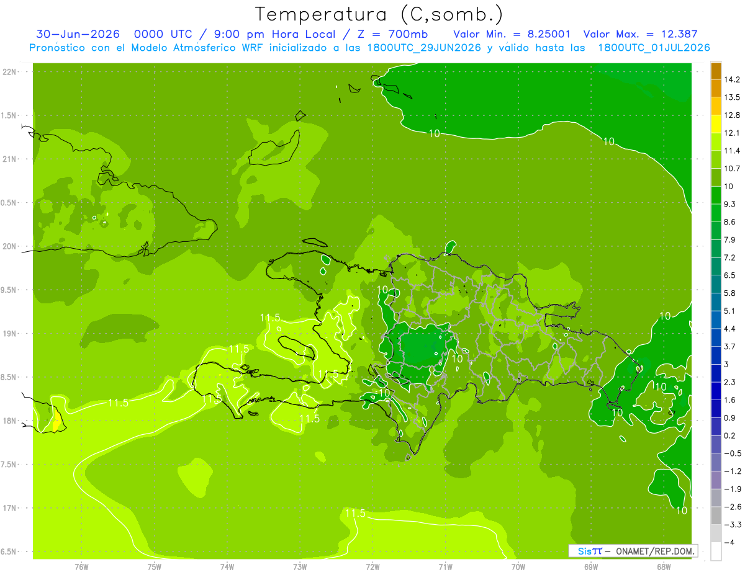745x575 pixels.
Task: Click the '74W' longitude axis label
Action: click(227, 567)
